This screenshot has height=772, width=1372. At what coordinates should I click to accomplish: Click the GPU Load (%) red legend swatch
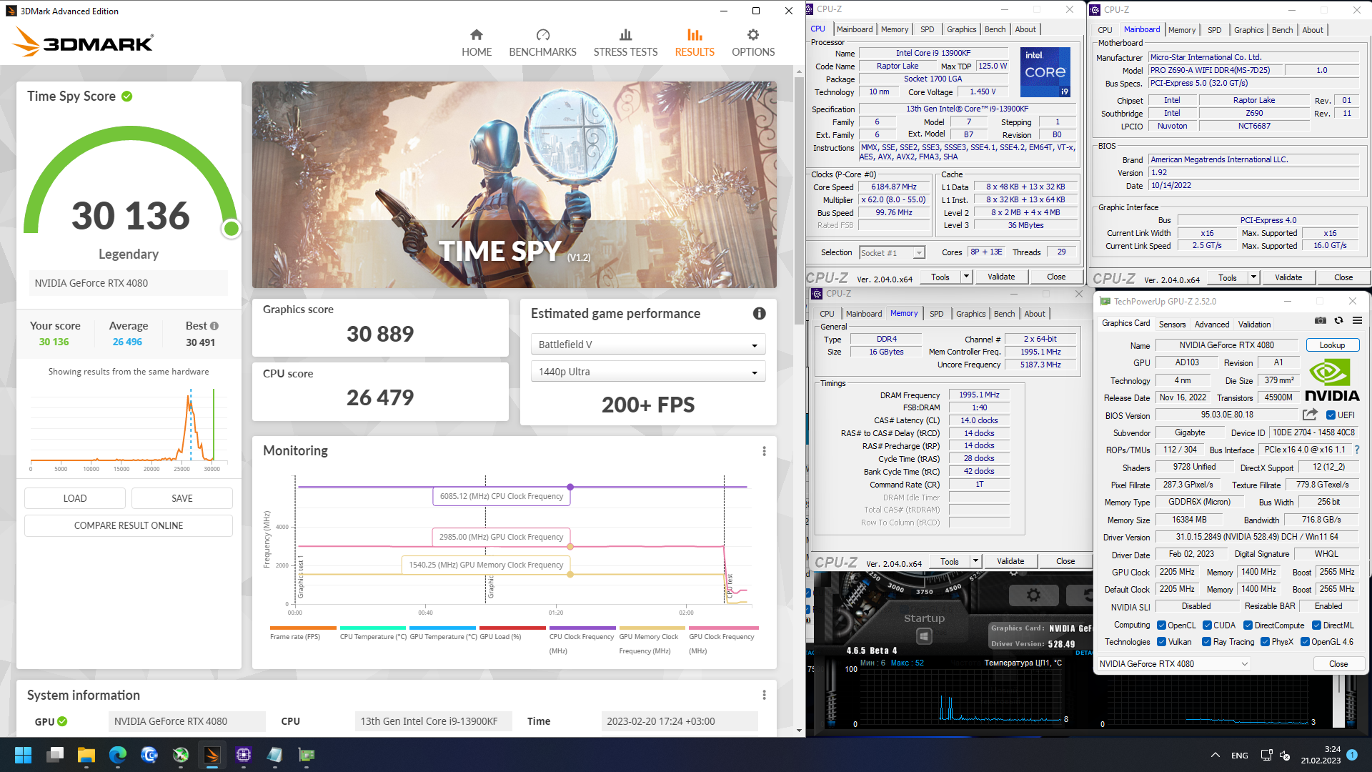[x=512, y=628]
